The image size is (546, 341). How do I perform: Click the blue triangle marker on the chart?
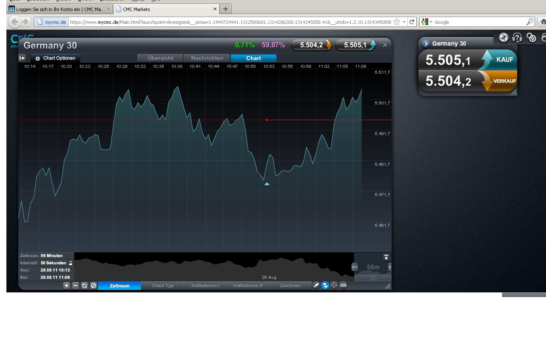click(267, 184)
